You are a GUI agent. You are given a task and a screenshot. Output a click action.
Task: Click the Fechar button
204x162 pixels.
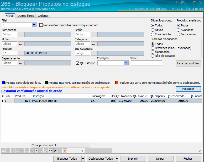[188, 159]
